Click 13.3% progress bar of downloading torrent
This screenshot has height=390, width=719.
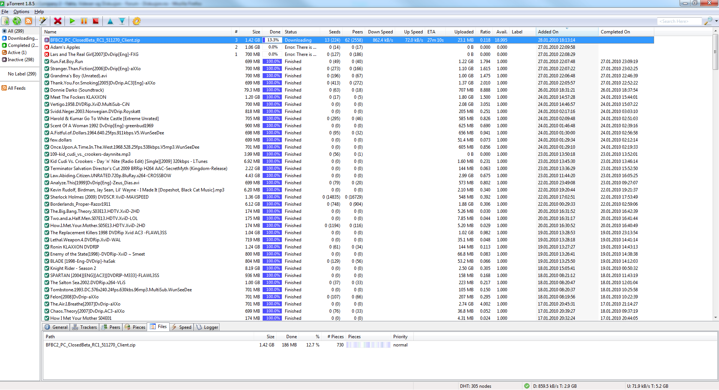pyautogui.click(x=273, y=40)
